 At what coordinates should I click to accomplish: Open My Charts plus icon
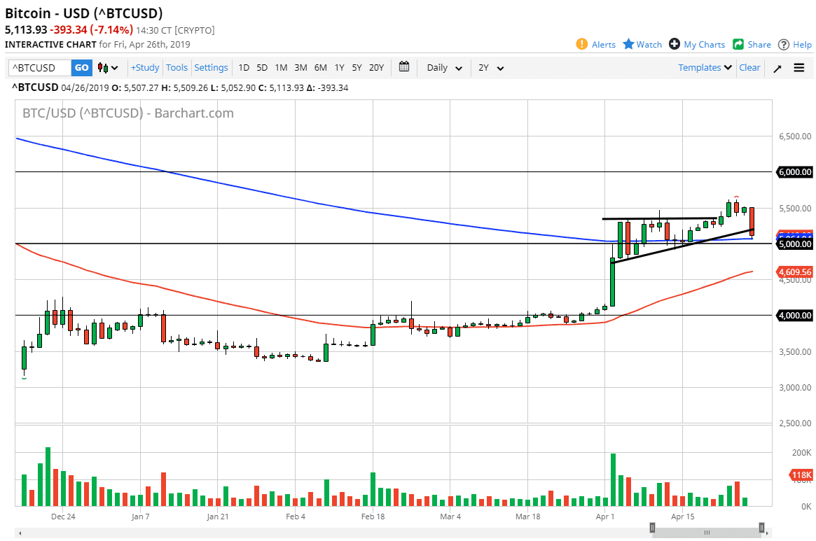tap(675, 44)
